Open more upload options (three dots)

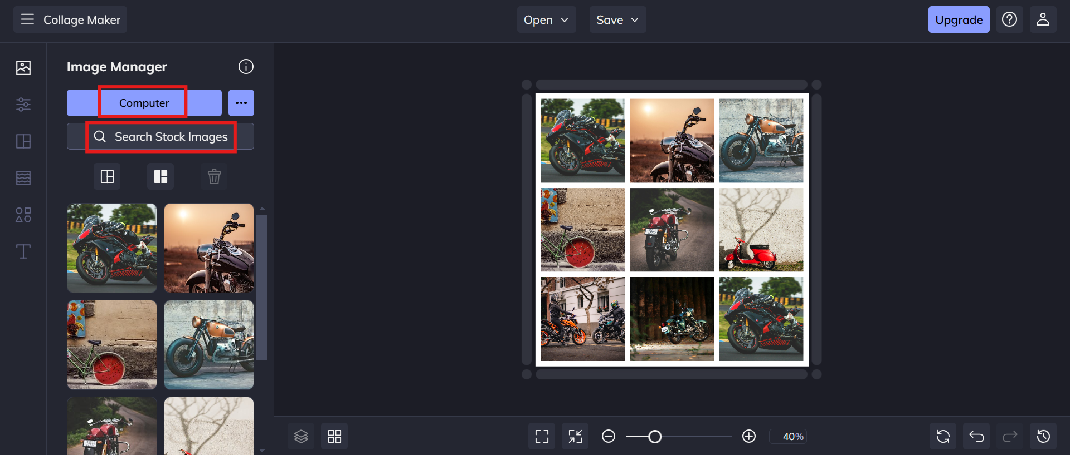[241, 103]
